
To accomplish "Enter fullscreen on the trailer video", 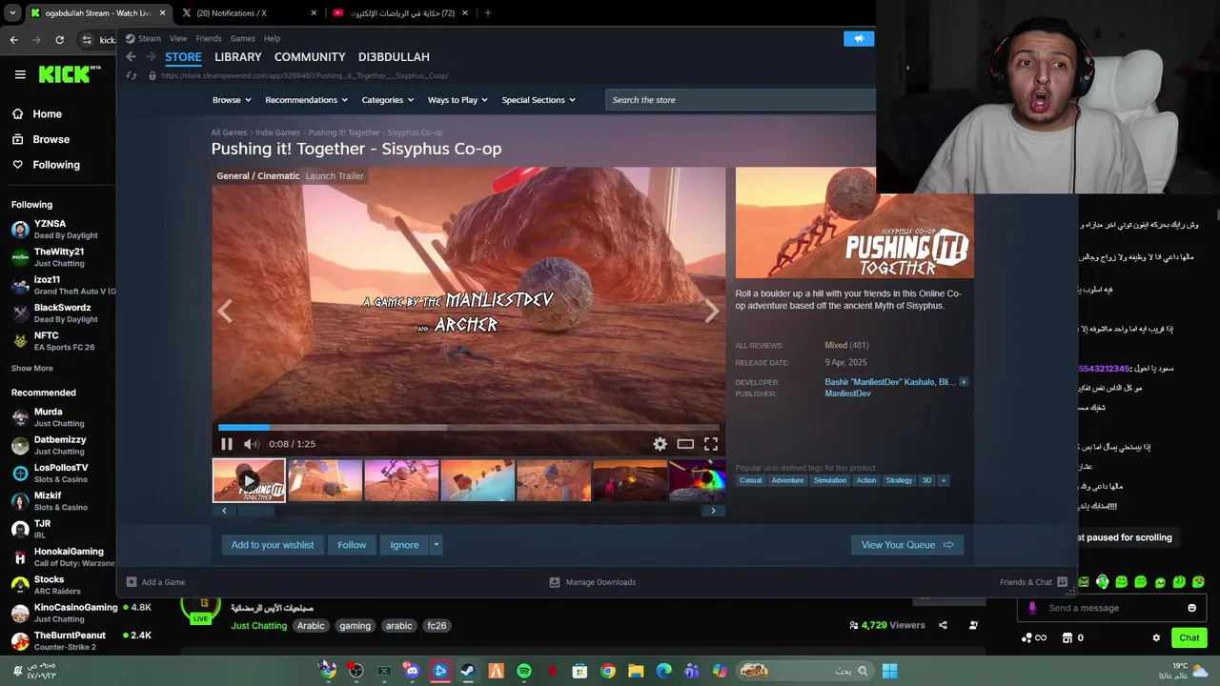I will pos(711,444).
